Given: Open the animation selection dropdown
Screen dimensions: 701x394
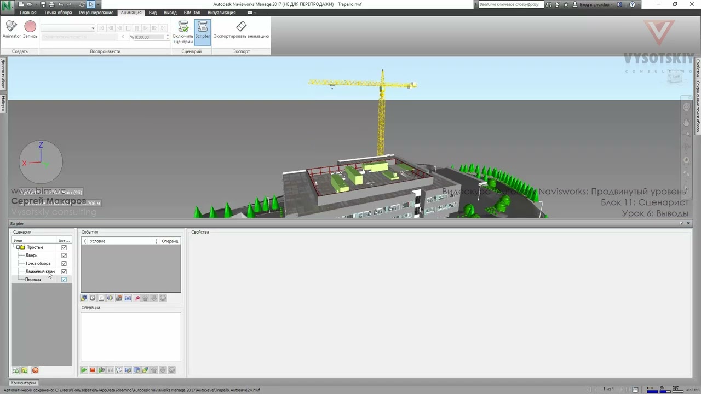Looking at the screenshot, I should click(x=93, y=28).
